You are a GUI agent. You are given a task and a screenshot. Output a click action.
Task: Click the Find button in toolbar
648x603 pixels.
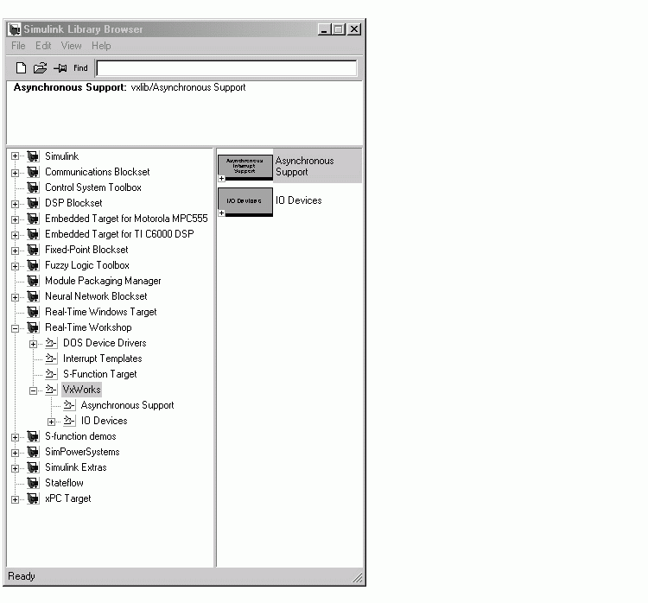click(x=80, y=67)
